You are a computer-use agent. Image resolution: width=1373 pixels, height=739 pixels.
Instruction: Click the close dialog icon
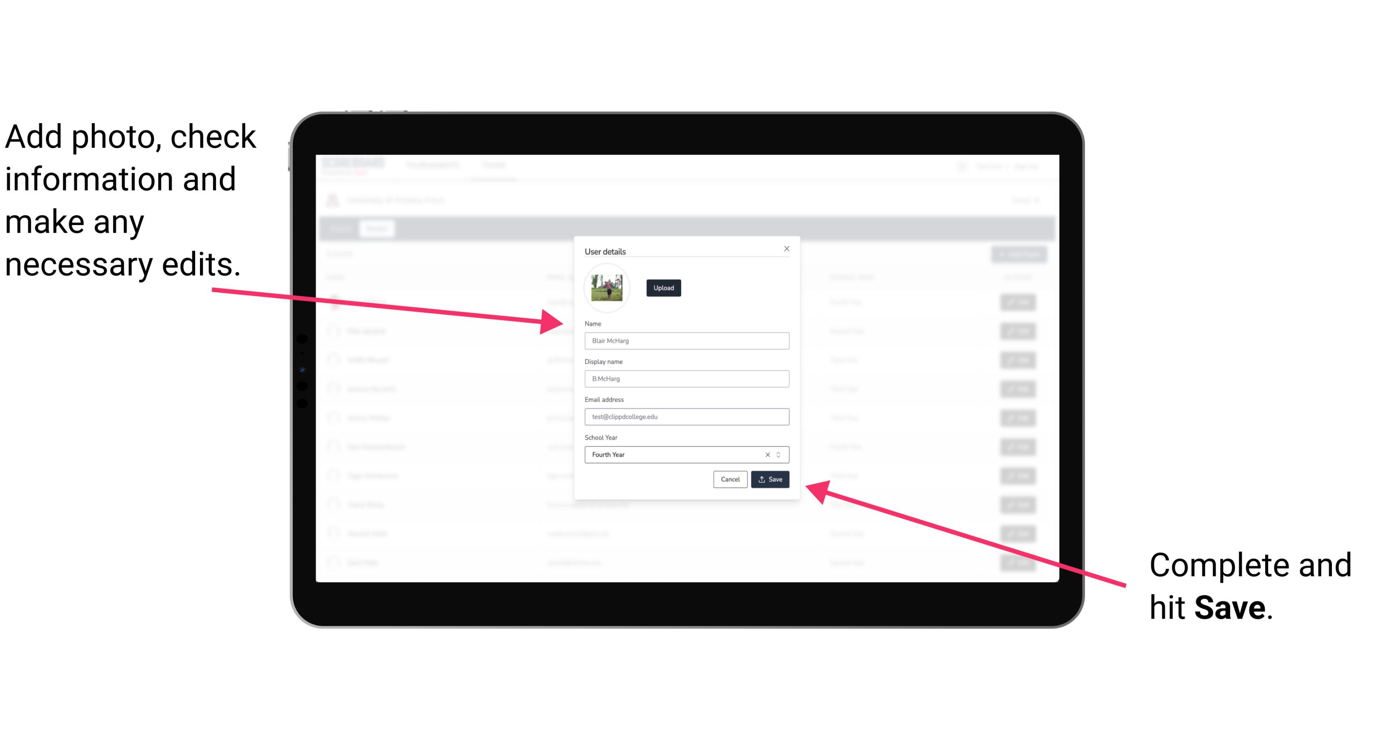tap(786, 248)
